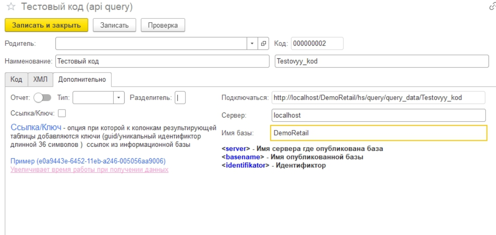Screen dimensions: 496x235
Task: Enable the Ссылка/Ключ checkbox
Action: coord(62,112)
